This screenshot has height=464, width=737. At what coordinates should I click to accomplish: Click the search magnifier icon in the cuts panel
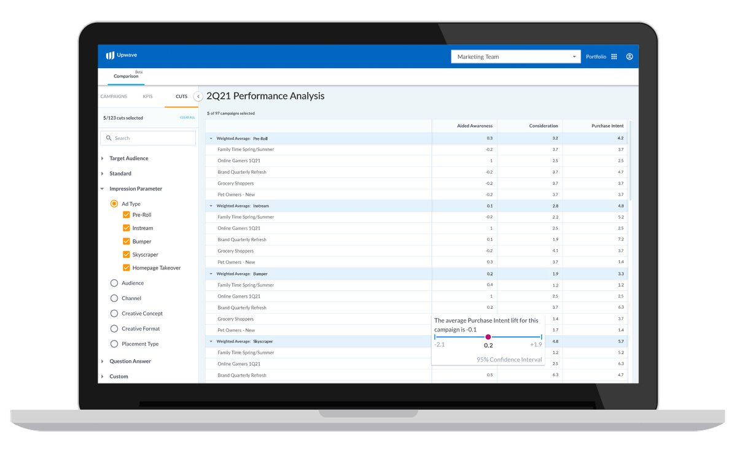click(109, 137)
